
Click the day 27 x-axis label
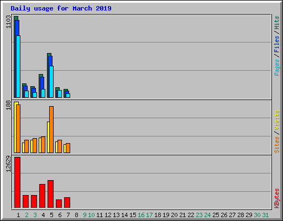point(232,215)
